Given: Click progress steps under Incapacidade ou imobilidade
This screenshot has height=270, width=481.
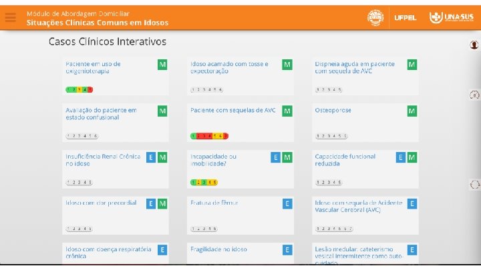Looking at the screenshot, I should coord(204,182).
